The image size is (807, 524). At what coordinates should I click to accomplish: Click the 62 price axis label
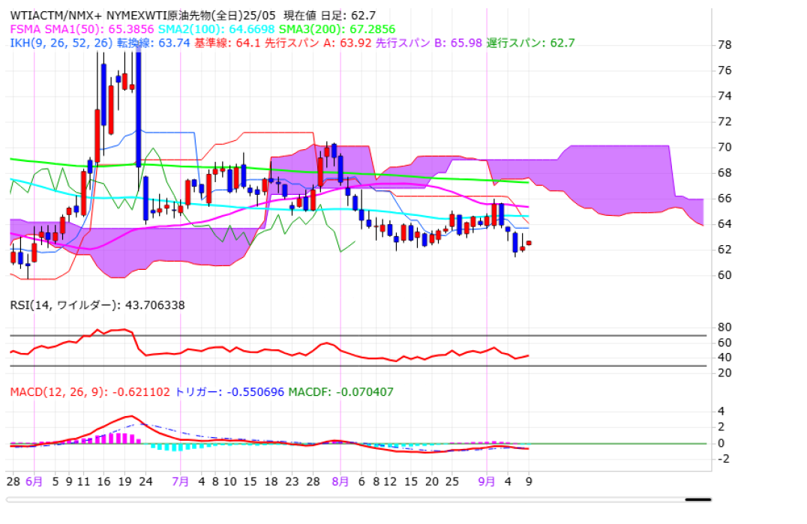coord(724,250)
